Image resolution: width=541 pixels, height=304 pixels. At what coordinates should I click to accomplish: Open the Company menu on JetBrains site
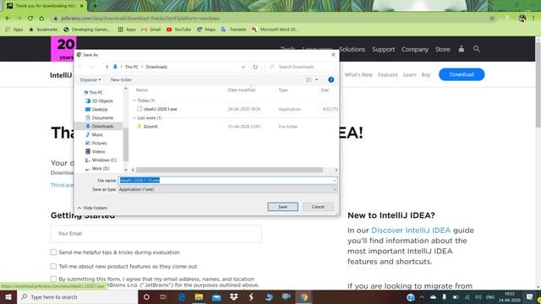(415, 49)
